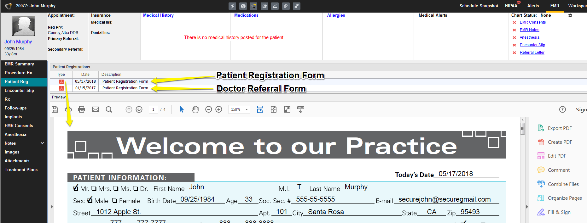Open the paperclip attachments icon
Viewport: 587px width, 223px height.
286,6
